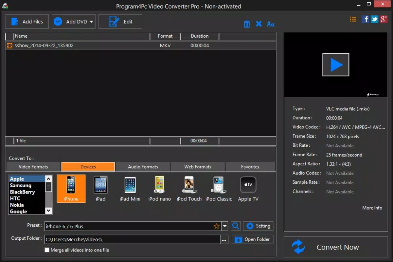Image resolution: width=393 pixels, height=262 pixels.
Task: Click the Aa rename icon
Action: (x=271, y=24)
